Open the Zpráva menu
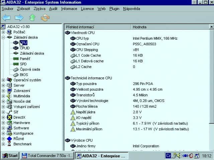 coord(39,9)
